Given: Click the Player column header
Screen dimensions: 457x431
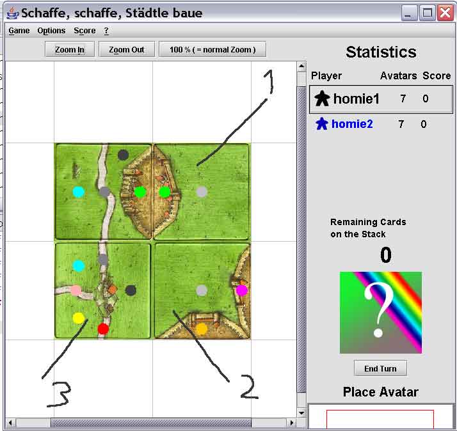Looking at the screenshot, I should point(326,75).
